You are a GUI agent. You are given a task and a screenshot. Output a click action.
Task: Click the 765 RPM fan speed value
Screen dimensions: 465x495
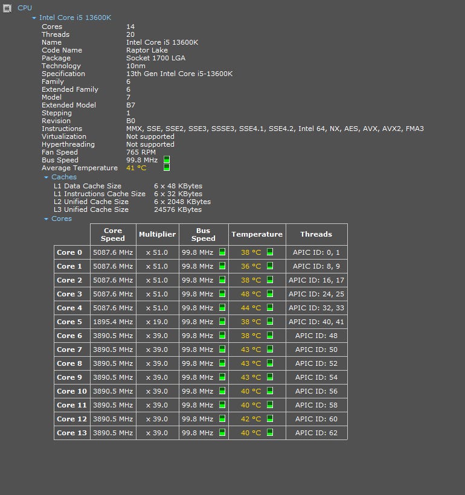click(141, 152)
